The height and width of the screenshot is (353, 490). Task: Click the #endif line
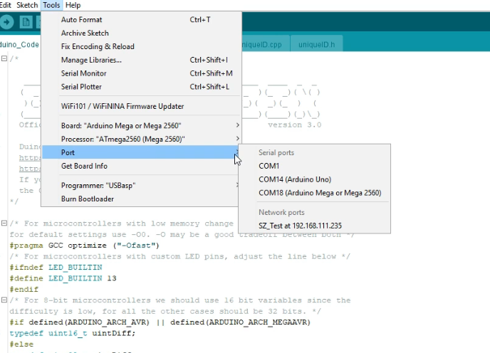coord(24,289)
